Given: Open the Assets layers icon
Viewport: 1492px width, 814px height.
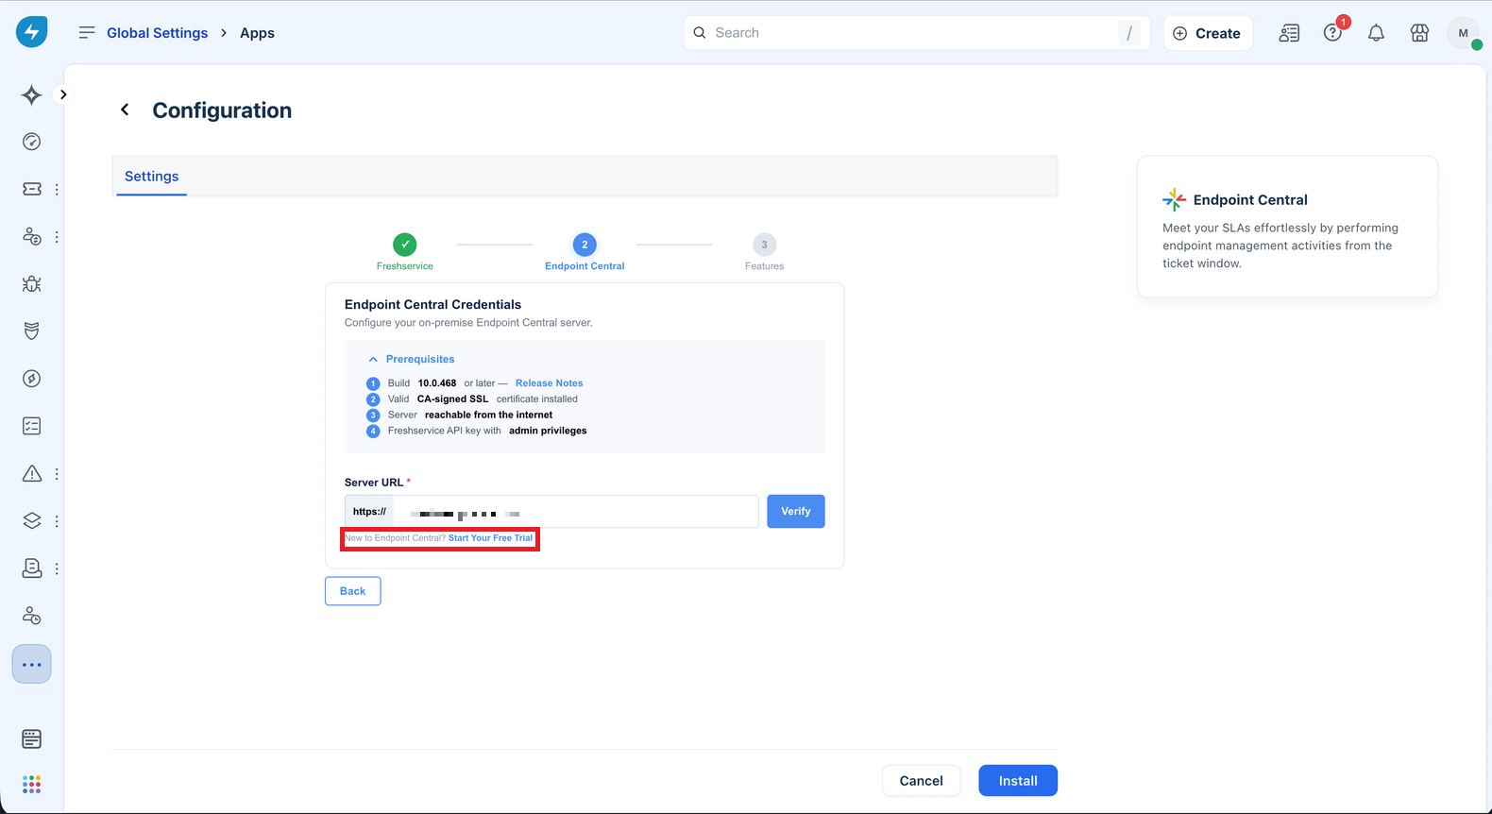Looking at the screenshot, I should 31,520.
